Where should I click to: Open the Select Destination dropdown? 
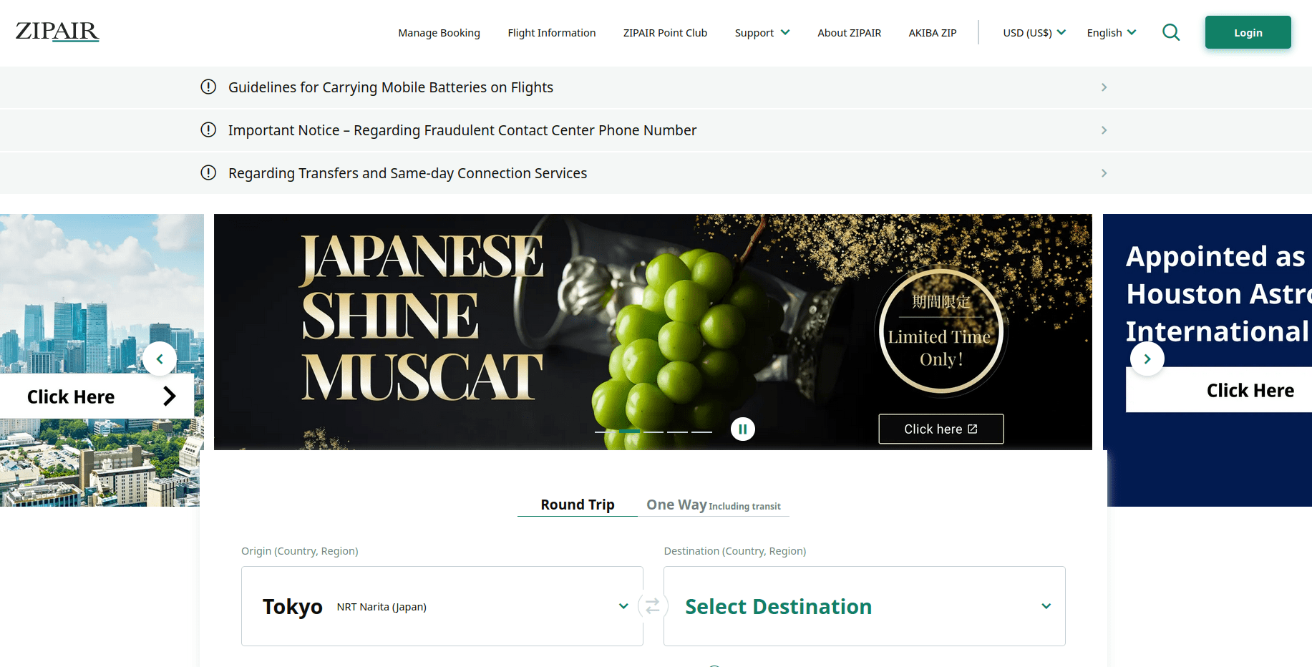pos(864,606)
